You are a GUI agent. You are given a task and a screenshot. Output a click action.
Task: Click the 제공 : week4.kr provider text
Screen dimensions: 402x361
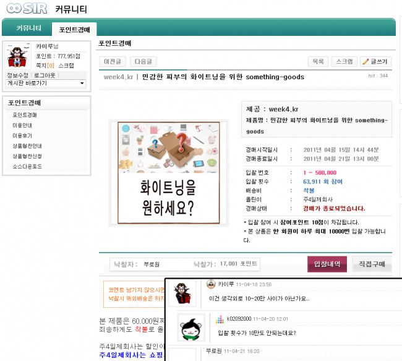(272, 109)
